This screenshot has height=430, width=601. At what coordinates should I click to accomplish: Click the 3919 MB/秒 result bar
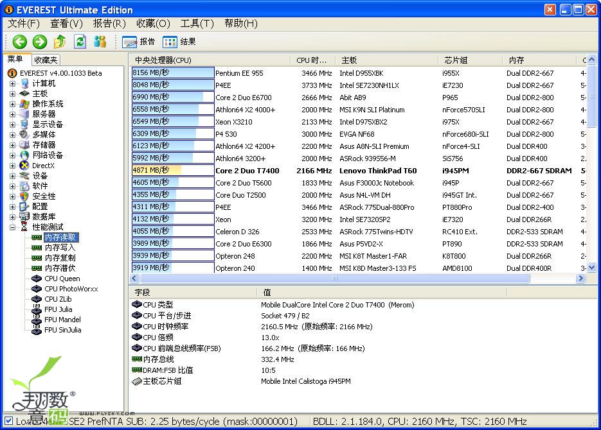click(x=173, y=268)
